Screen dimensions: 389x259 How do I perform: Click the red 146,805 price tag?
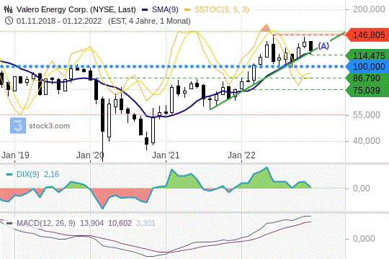[x=367, y=35]
